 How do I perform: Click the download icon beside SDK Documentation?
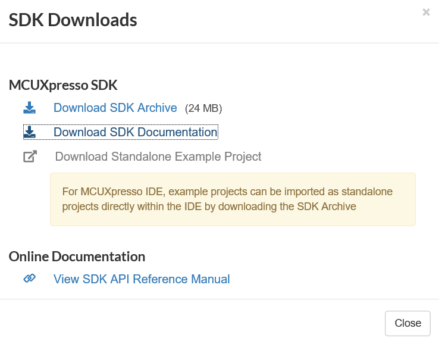click(30, 132)
